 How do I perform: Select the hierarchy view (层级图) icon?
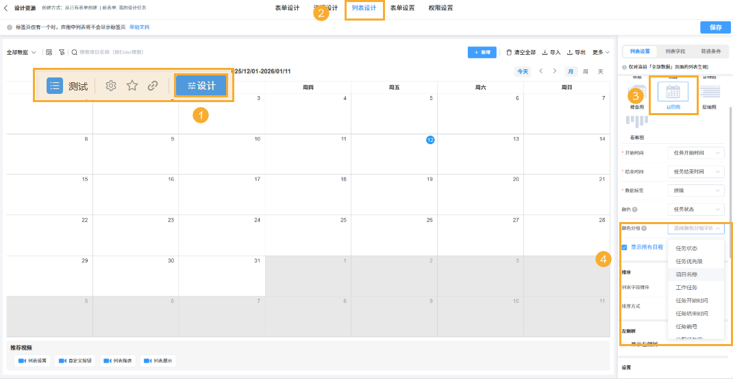pos(710,94)
